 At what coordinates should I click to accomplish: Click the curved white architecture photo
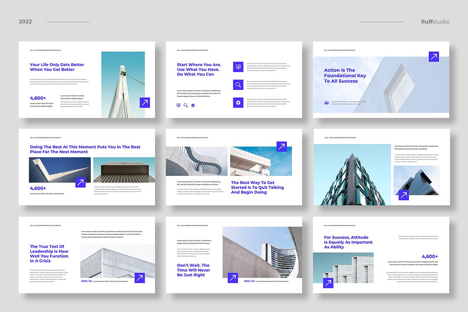click(x=197, y=161)
